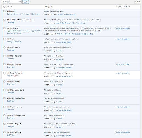Open HivePress Settings link
Image resolution: width=142 pixels, height=138 pixels.
click(10, 42)
